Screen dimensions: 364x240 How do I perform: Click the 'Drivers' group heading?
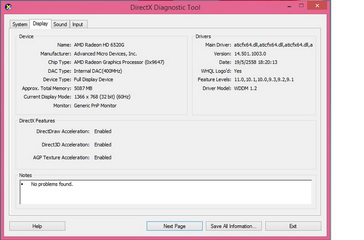[203, 36]
